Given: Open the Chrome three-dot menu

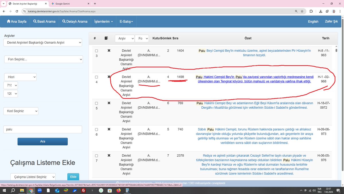Looking at the screenshot, I should pyautogui.click(x=340, y=11).
